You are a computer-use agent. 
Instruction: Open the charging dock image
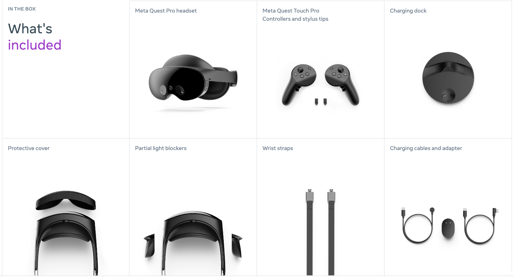(448, 78)
